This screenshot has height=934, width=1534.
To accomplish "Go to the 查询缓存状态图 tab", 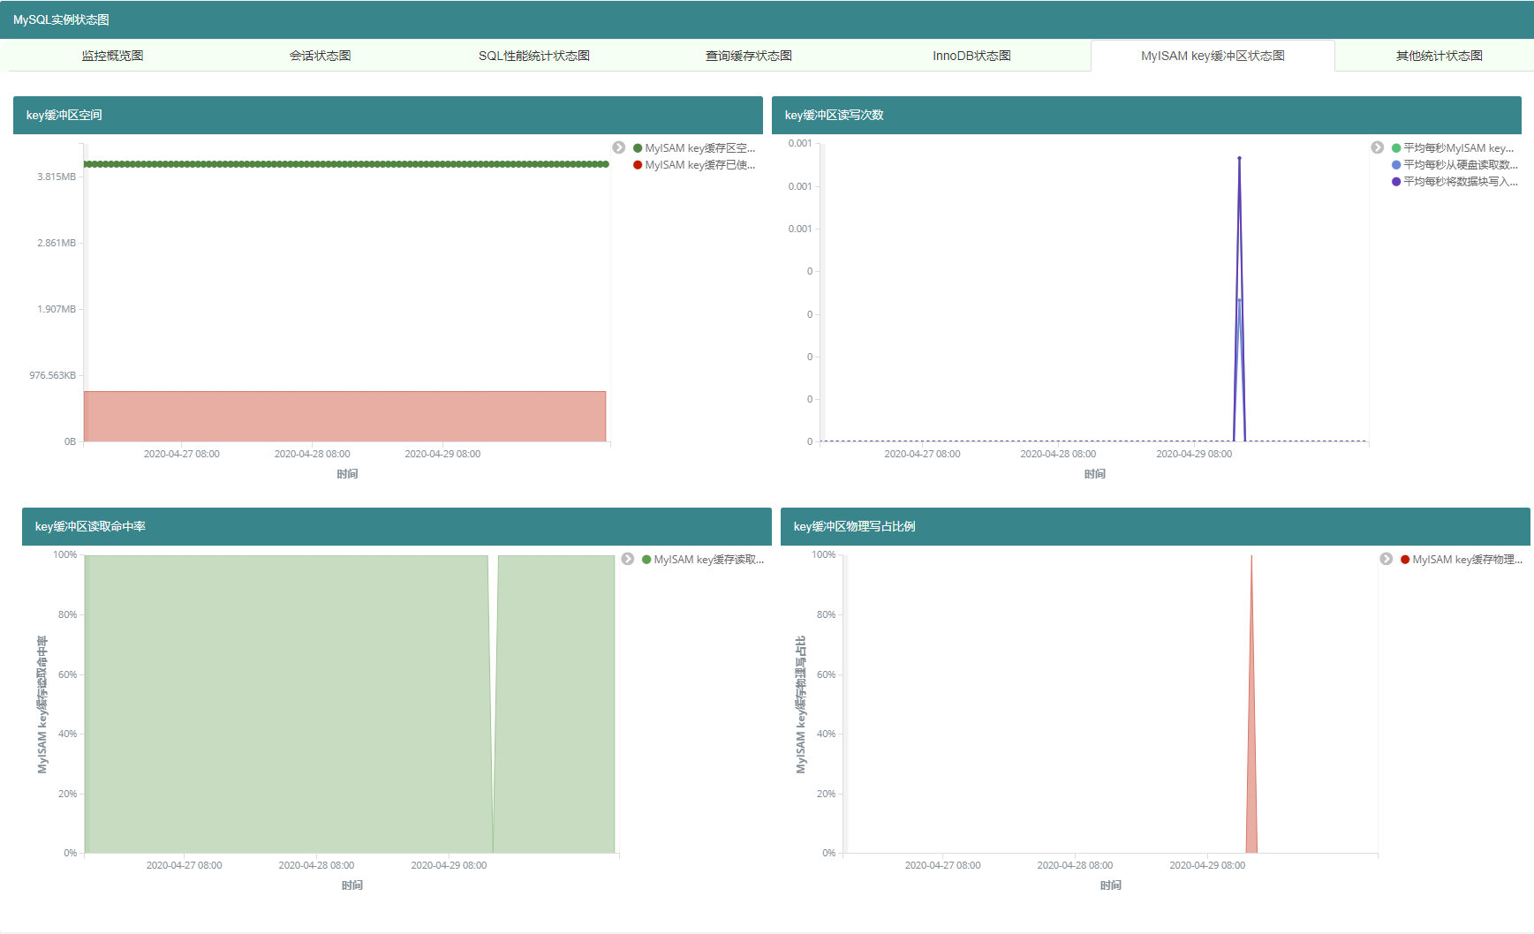I will pos(749,56).
